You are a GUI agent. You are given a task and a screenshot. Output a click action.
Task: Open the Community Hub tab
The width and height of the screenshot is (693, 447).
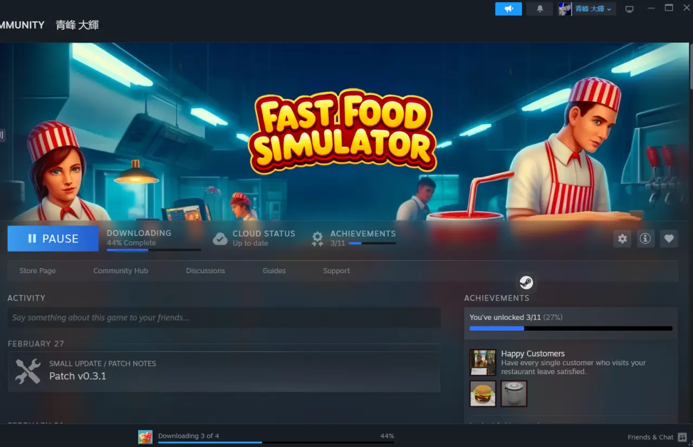[x=121, y=271]
